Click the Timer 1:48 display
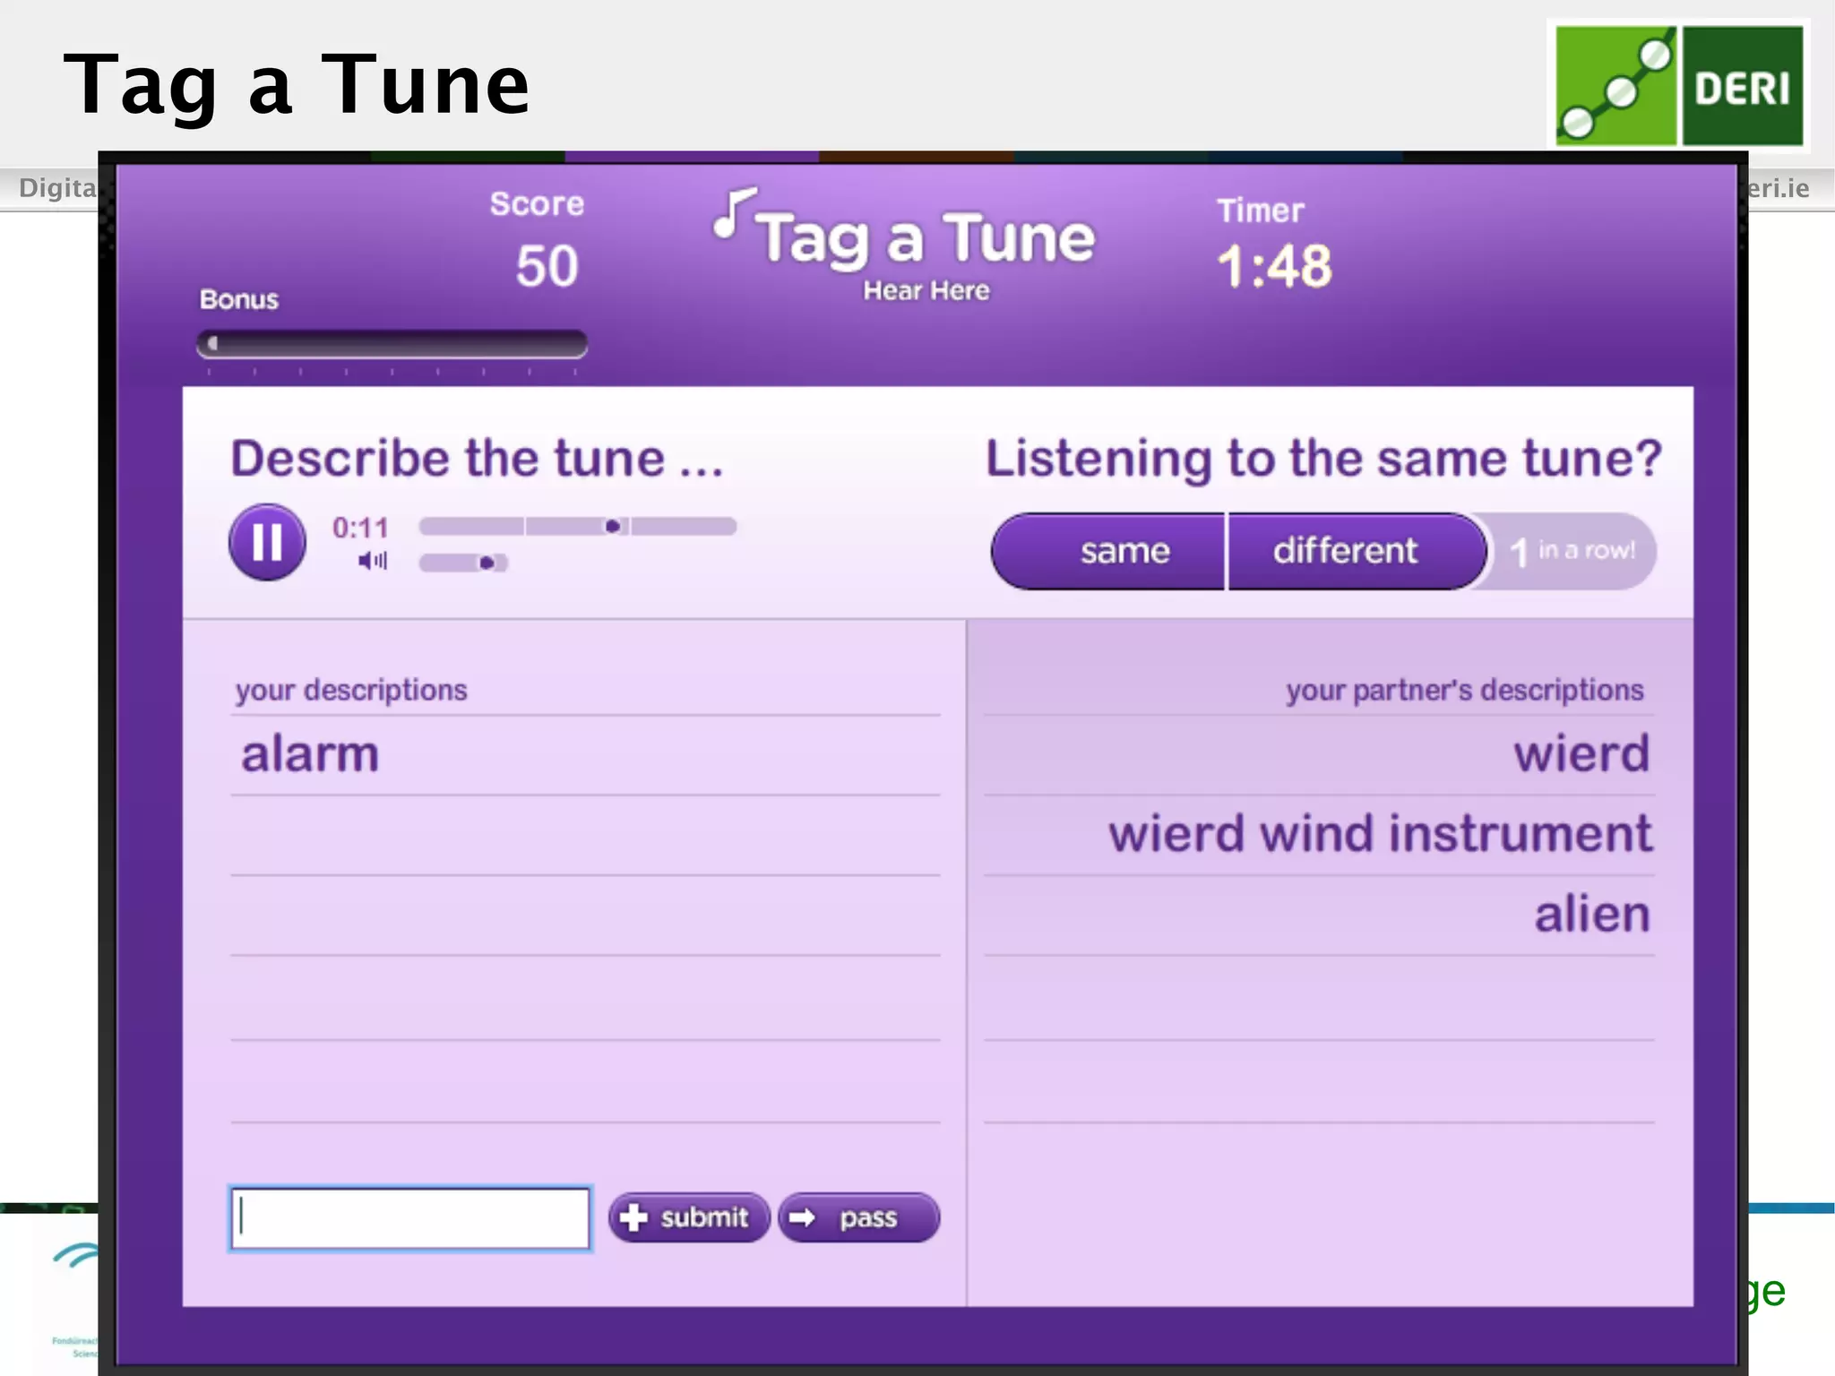This screenshot has height=1376, width=1835. pos(1273,266)
